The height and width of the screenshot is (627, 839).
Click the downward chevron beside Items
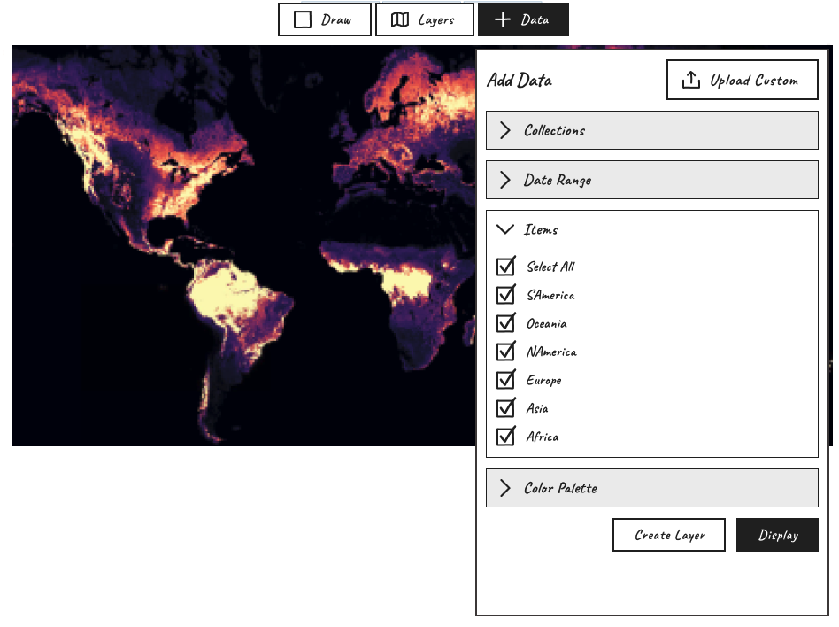point(505,228)
